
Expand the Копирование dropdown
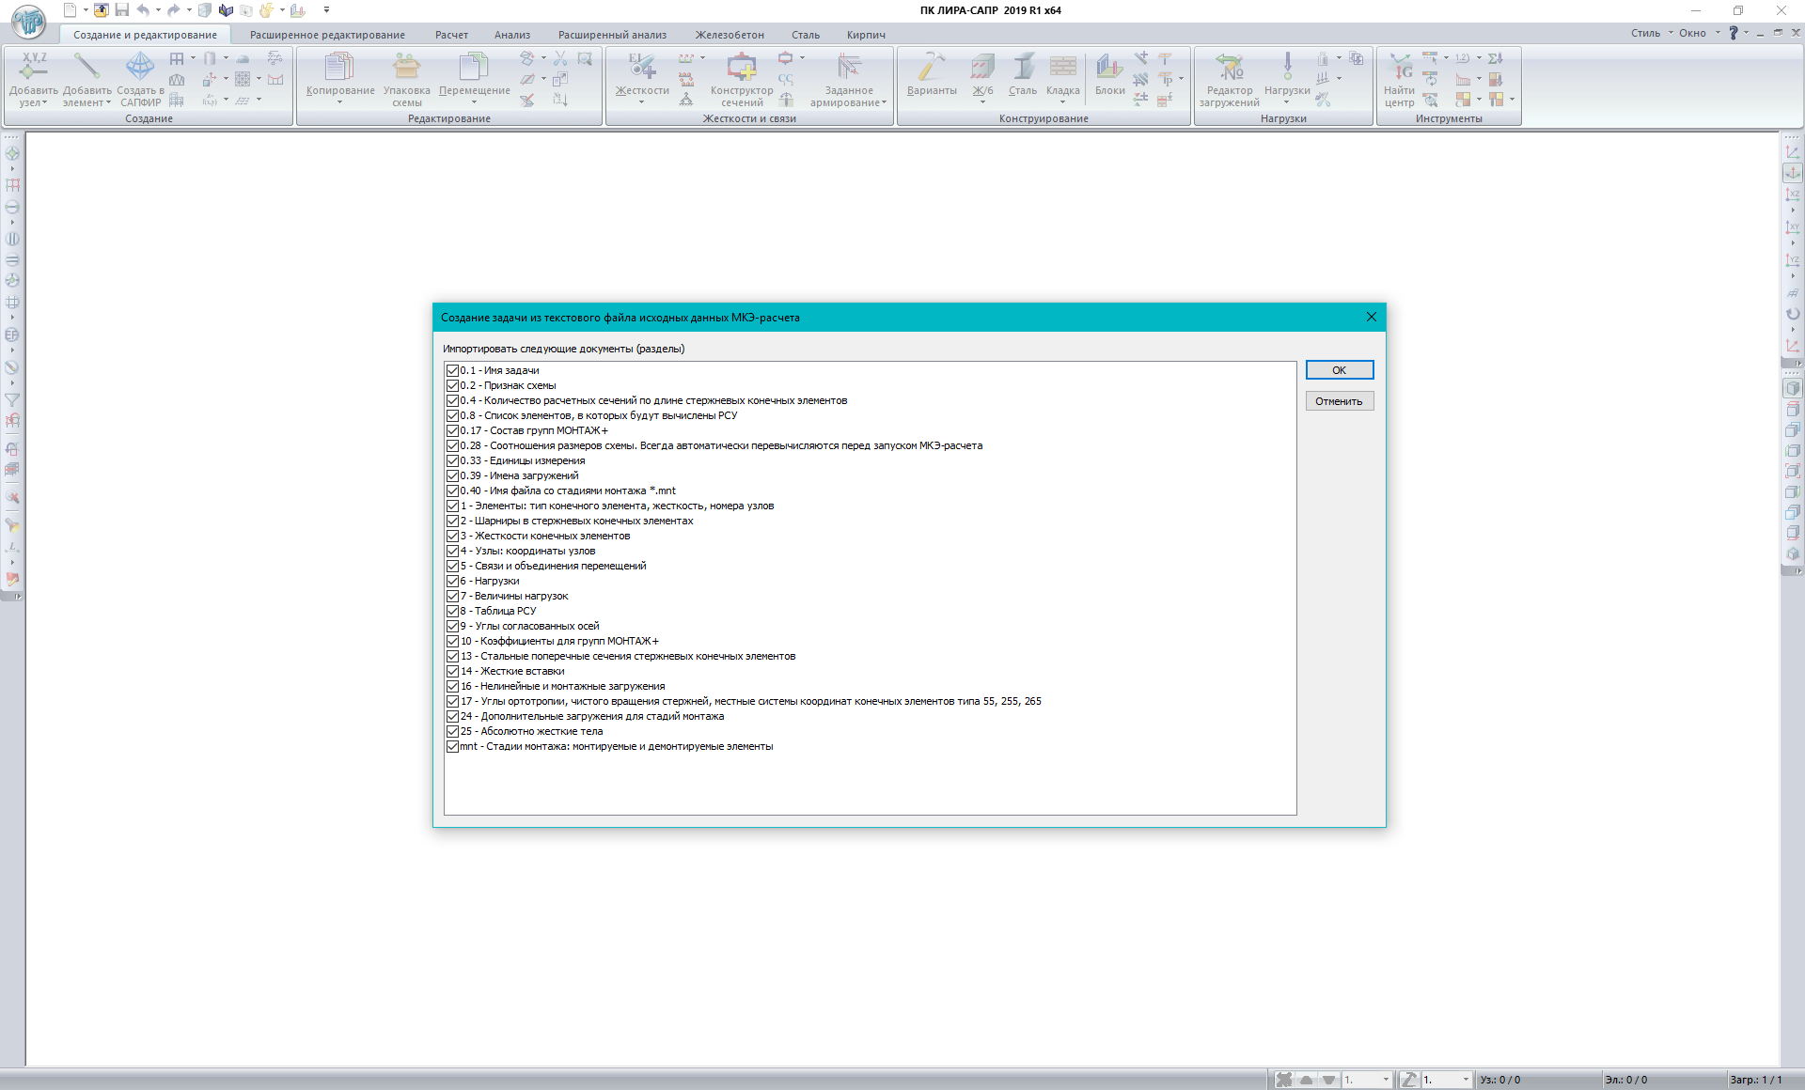(340, 101)
